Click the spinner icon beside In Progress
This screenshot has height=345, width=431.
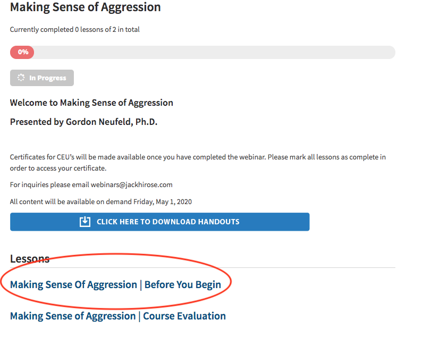(x=21, y=78)
